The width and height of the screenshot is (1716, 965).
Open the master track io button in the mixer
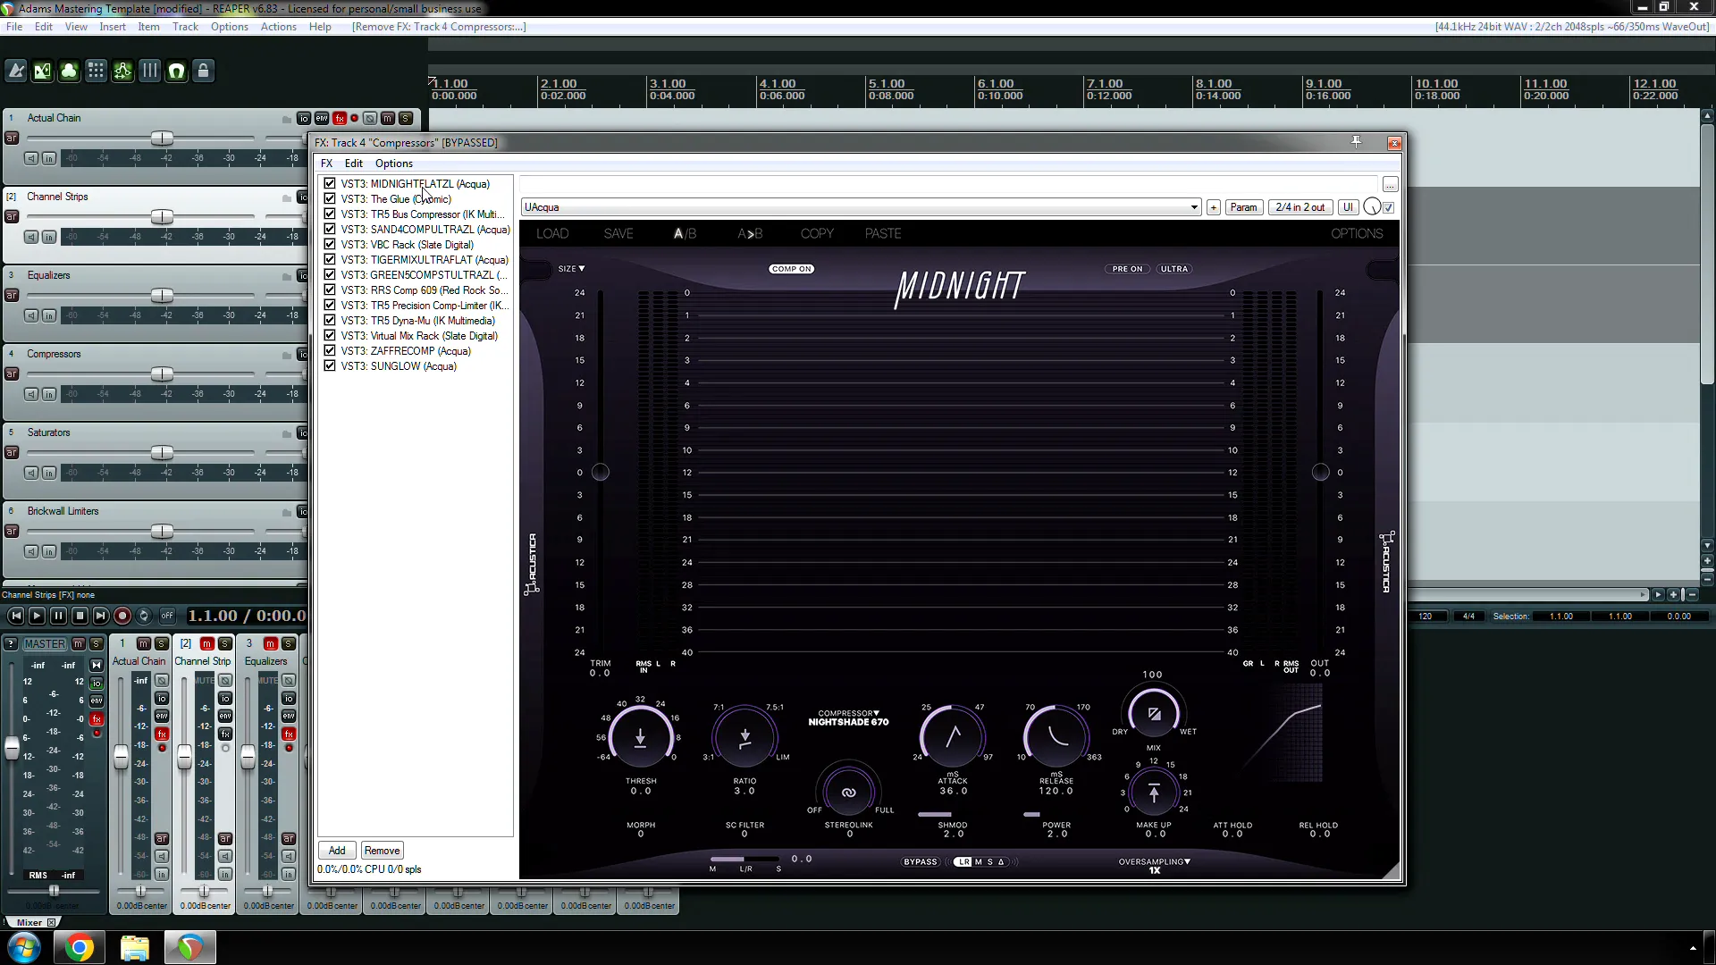click(97, 683)
